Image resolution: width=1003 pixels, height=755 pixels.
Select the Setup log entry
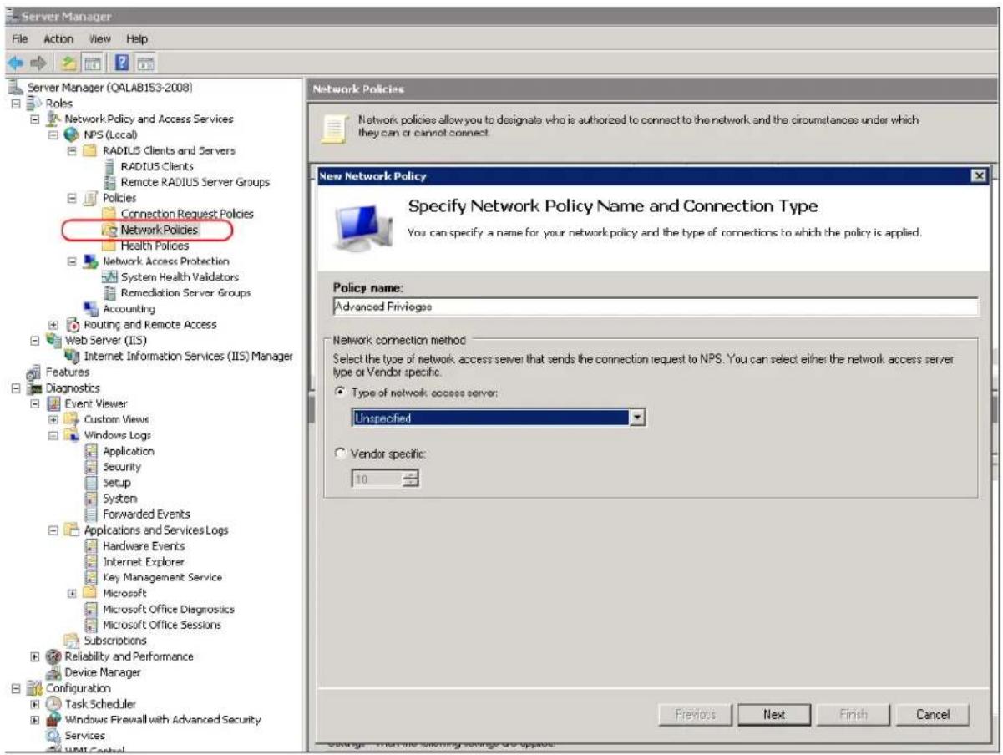tap(116, 483)
